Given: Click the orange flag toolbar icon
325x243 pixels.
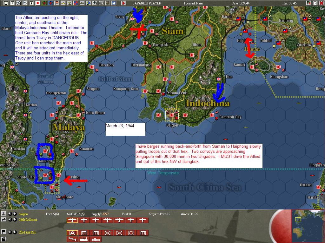Looking at the screenshot, I should tap(57, 3).
